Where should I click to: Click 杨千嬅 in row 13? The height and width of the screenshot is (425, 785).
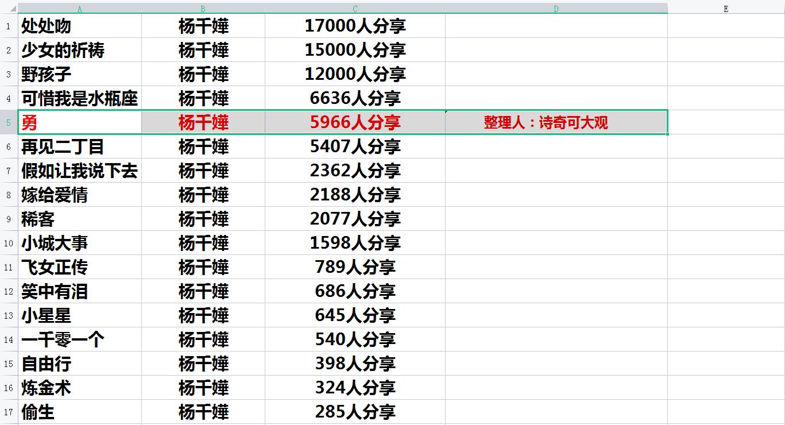pos(203,315)
